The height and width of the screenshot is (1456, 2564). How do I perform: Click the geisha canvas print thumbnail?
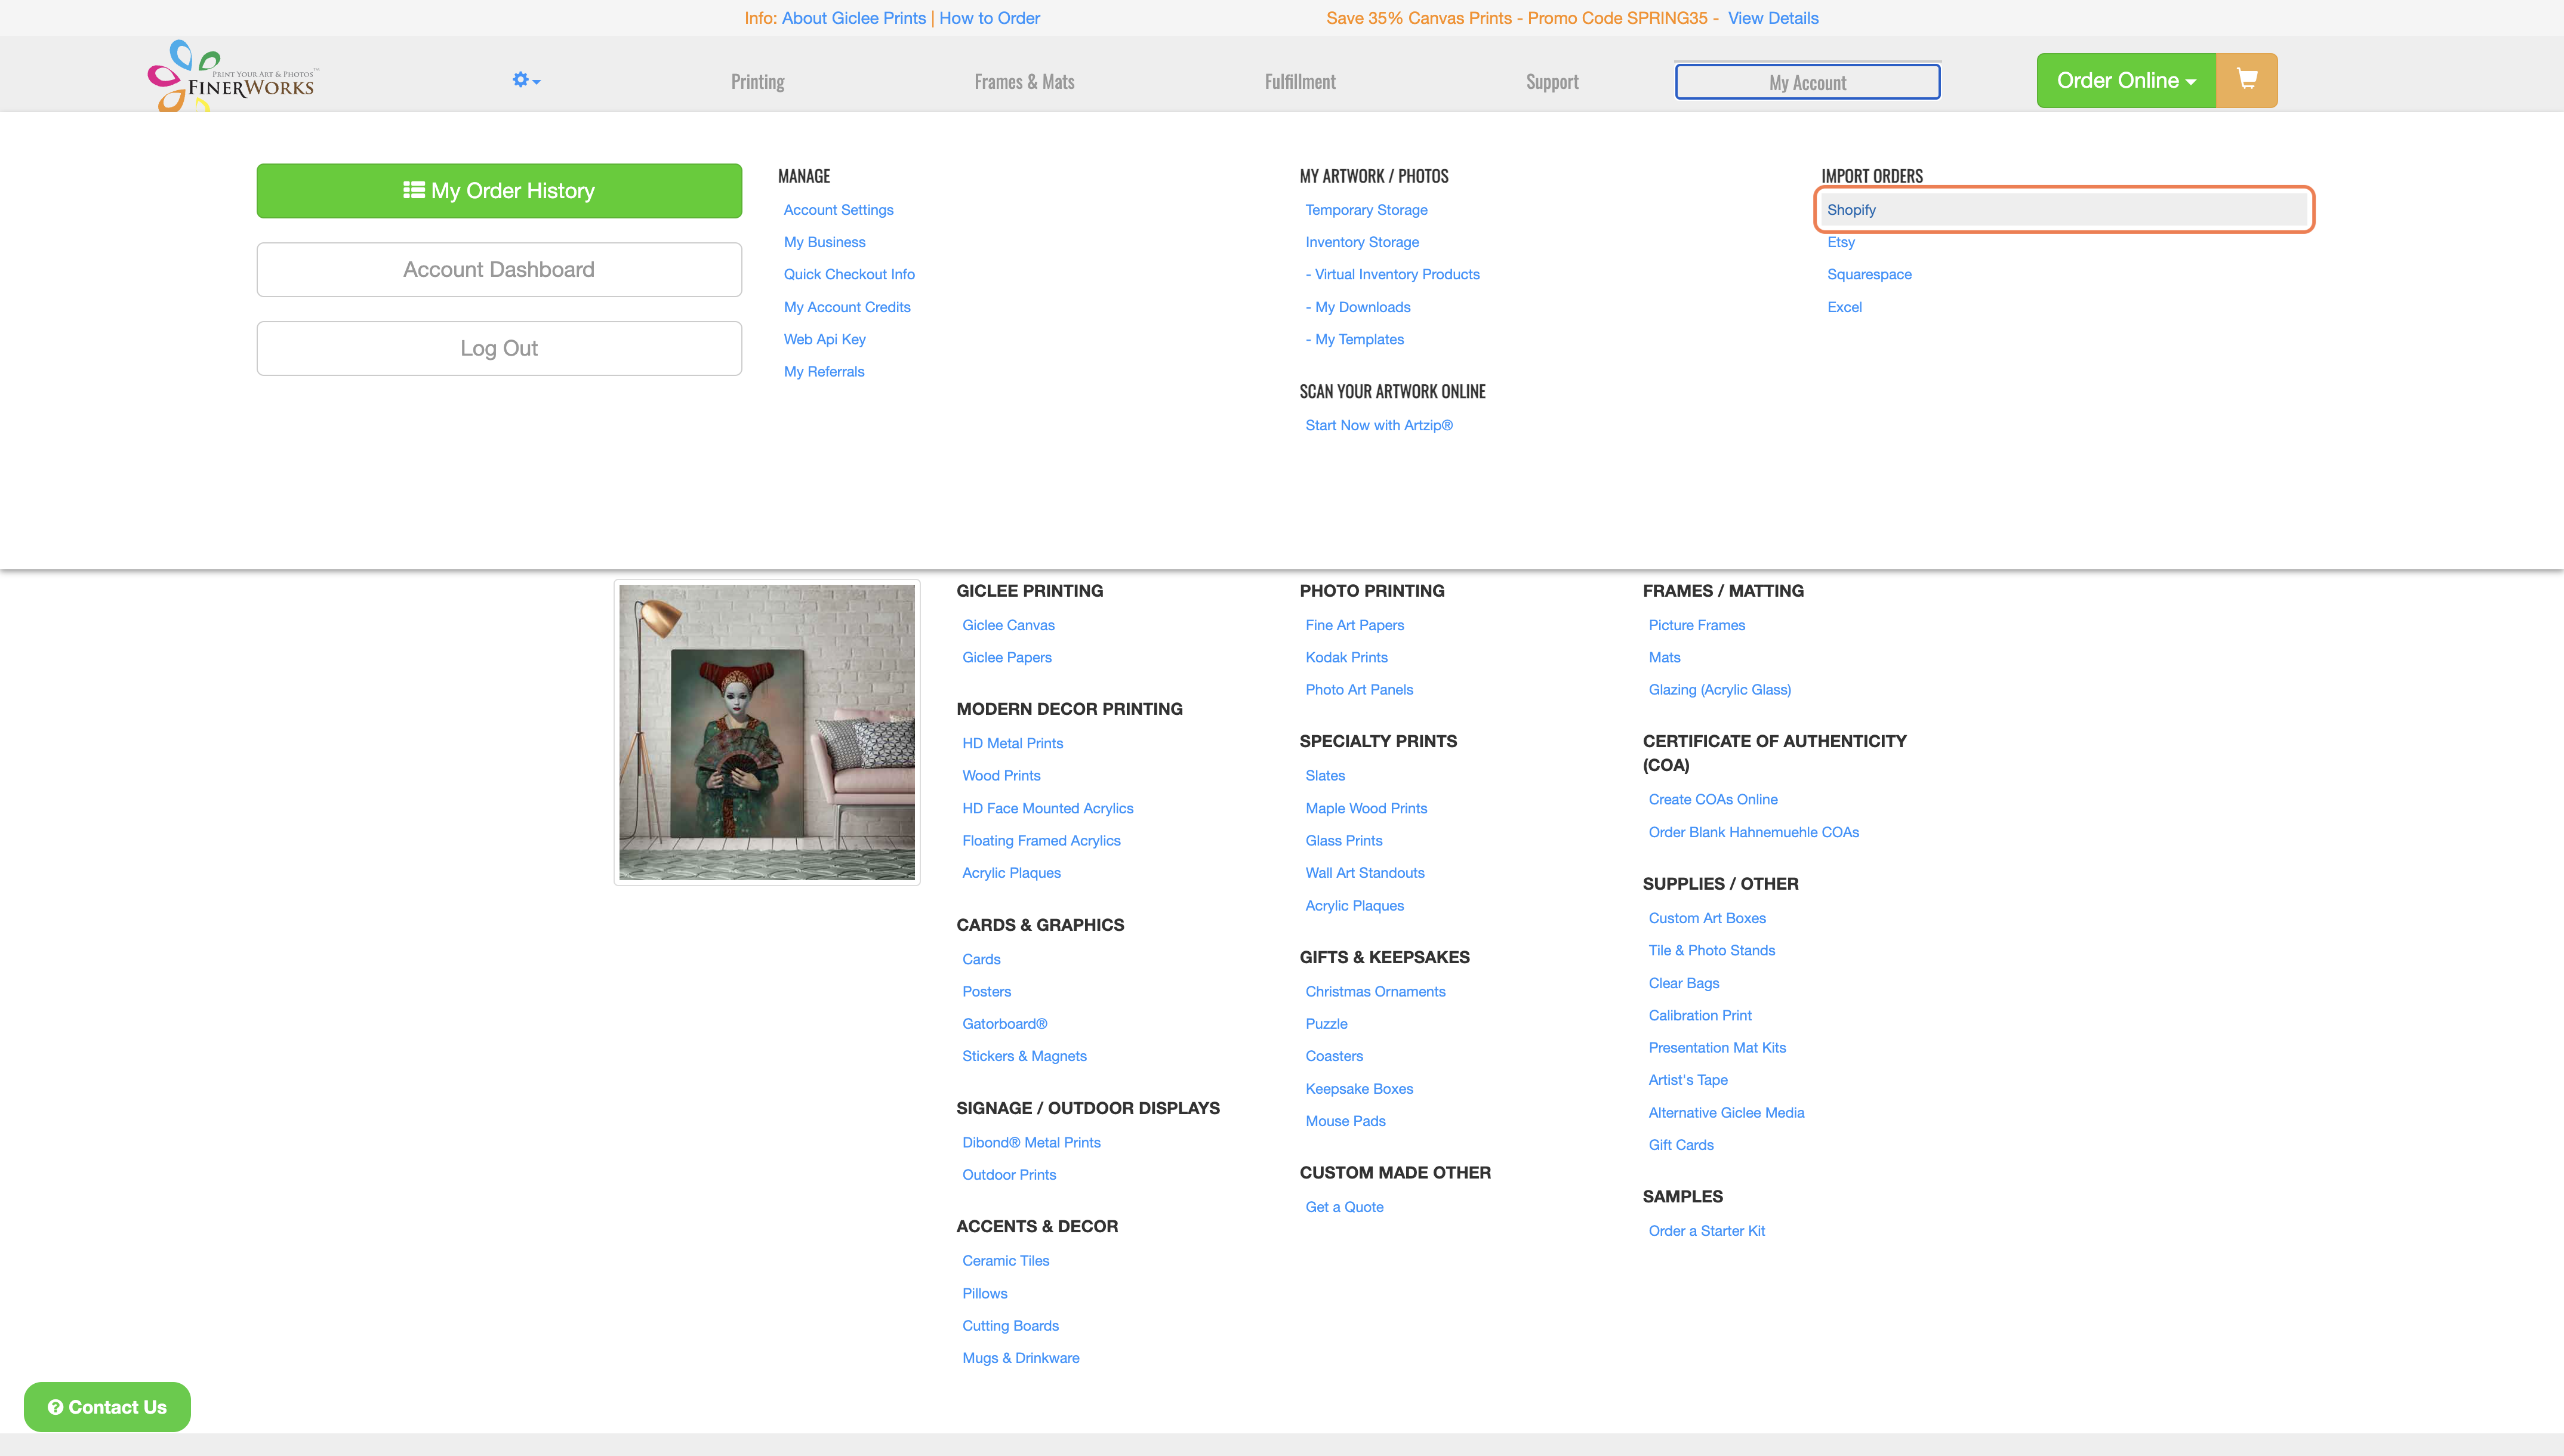[766, 732]
